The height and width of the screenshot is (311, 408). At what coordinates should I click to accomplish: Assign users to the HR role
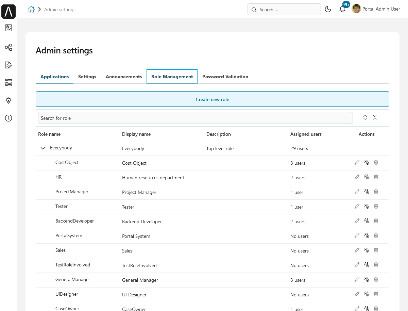pos(367,177)
